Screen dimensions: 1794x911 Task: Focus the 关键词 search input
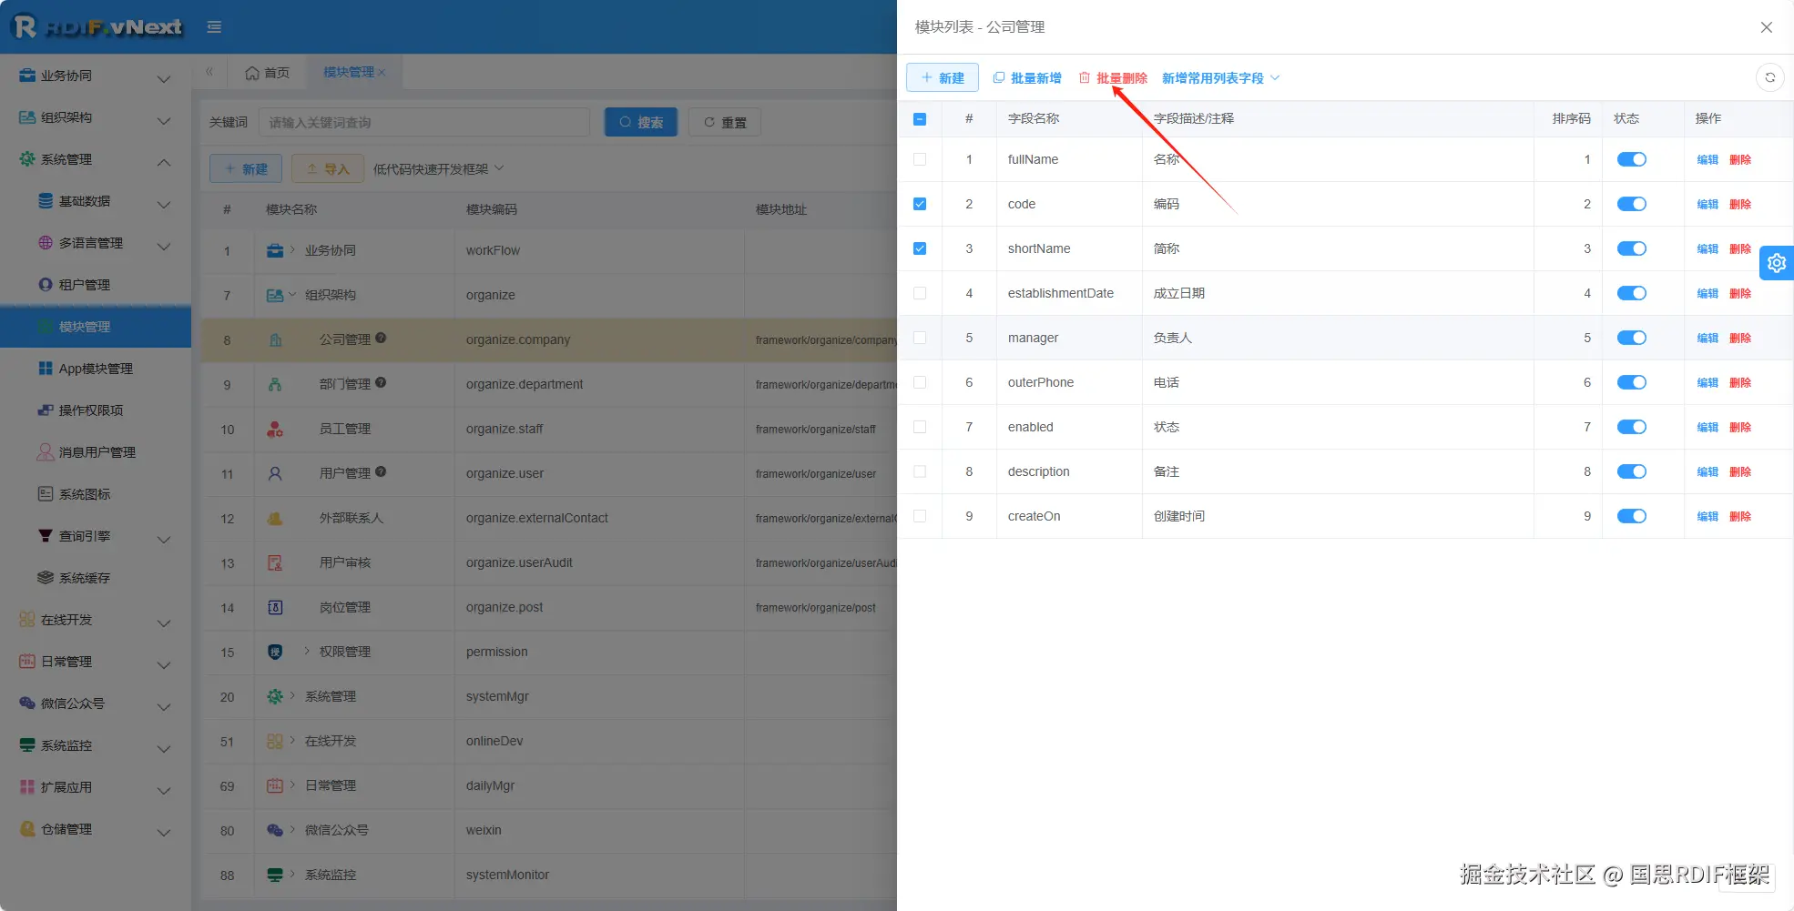click(424, 122)
